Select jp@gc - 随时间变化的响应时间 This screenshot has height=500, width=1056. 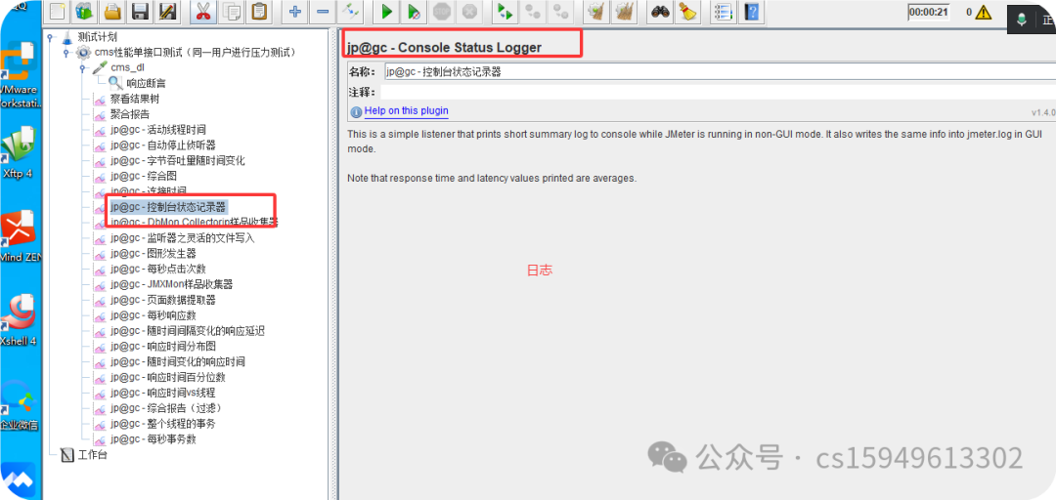coord(178,362)
